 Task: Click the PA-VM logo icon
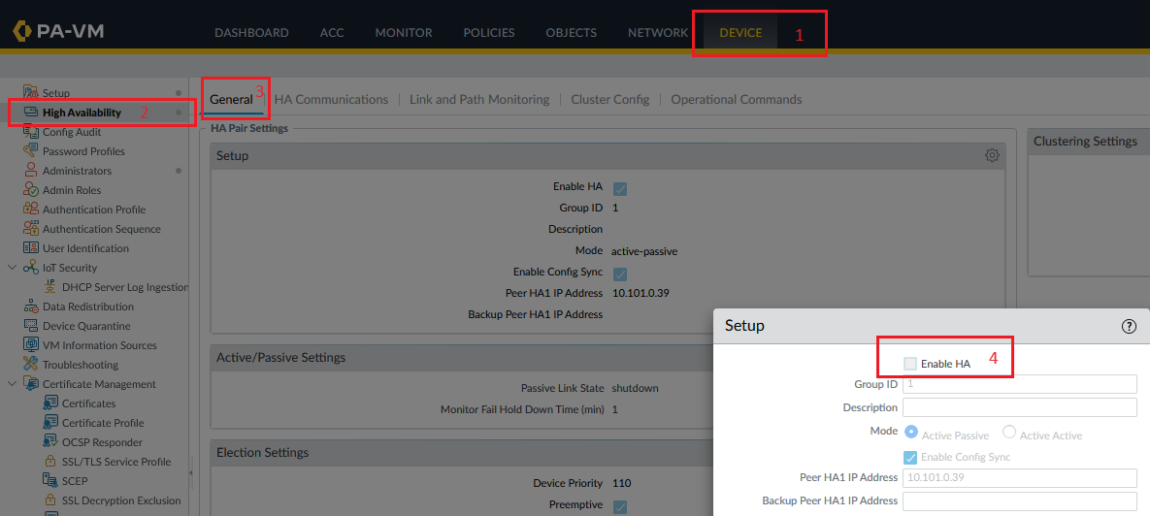click(x=23, y=31)
